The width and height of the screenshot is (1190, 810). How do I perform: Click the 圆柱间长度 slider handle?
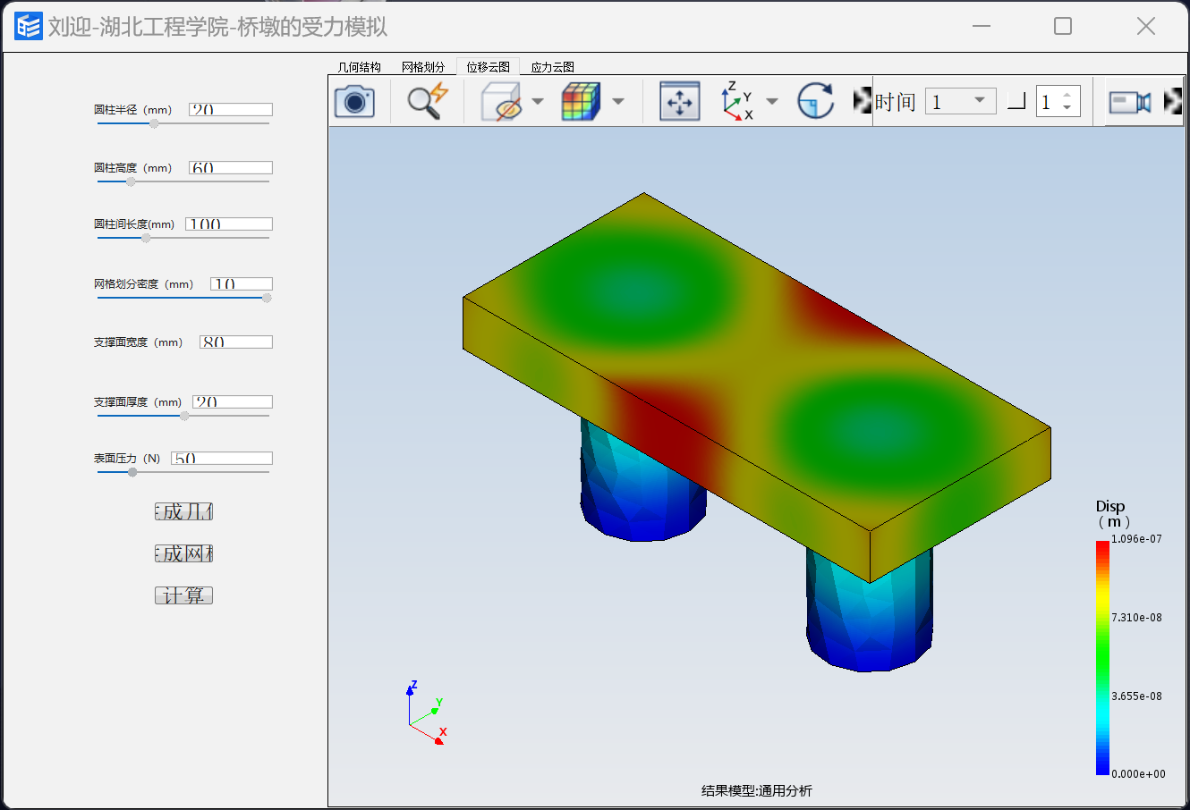tap(146, 238)
